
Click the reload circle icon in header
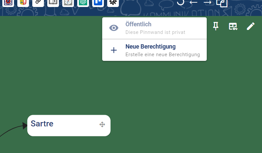(x=180, y=2)
